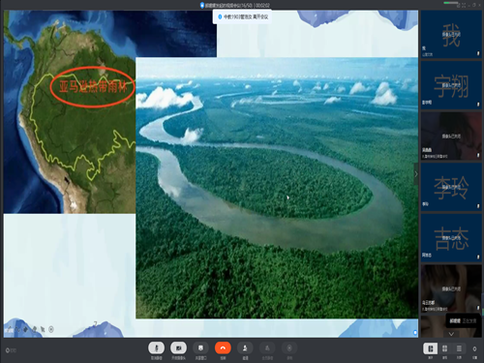Toggle the camera on/off button

[178, 348]
